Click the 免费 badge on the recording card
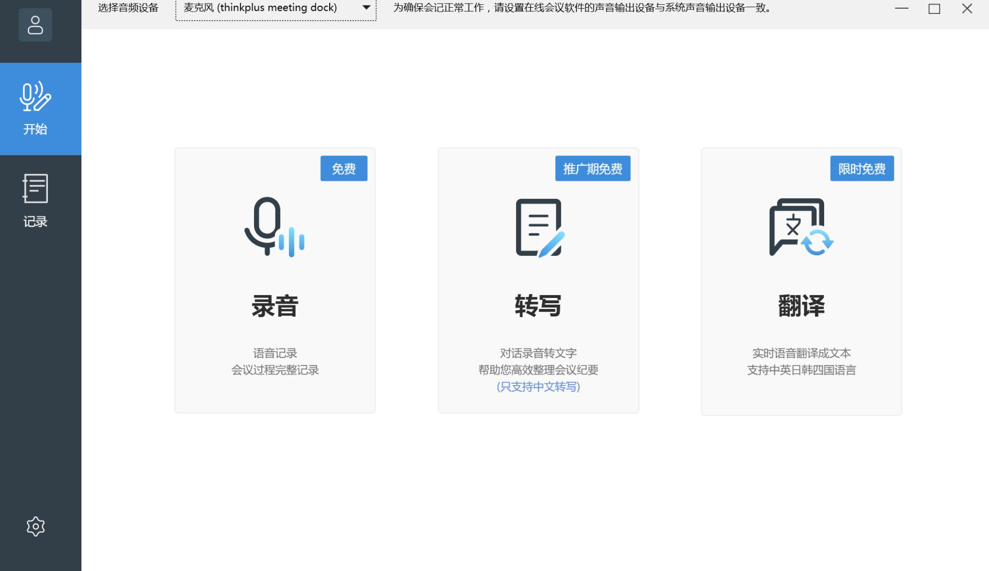Viewport: 989px width, 571px height. coord(343,168)
